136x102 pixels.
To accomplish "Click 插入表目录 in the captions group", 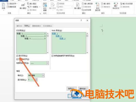I will pyautogui.click(x=87, y=4).
